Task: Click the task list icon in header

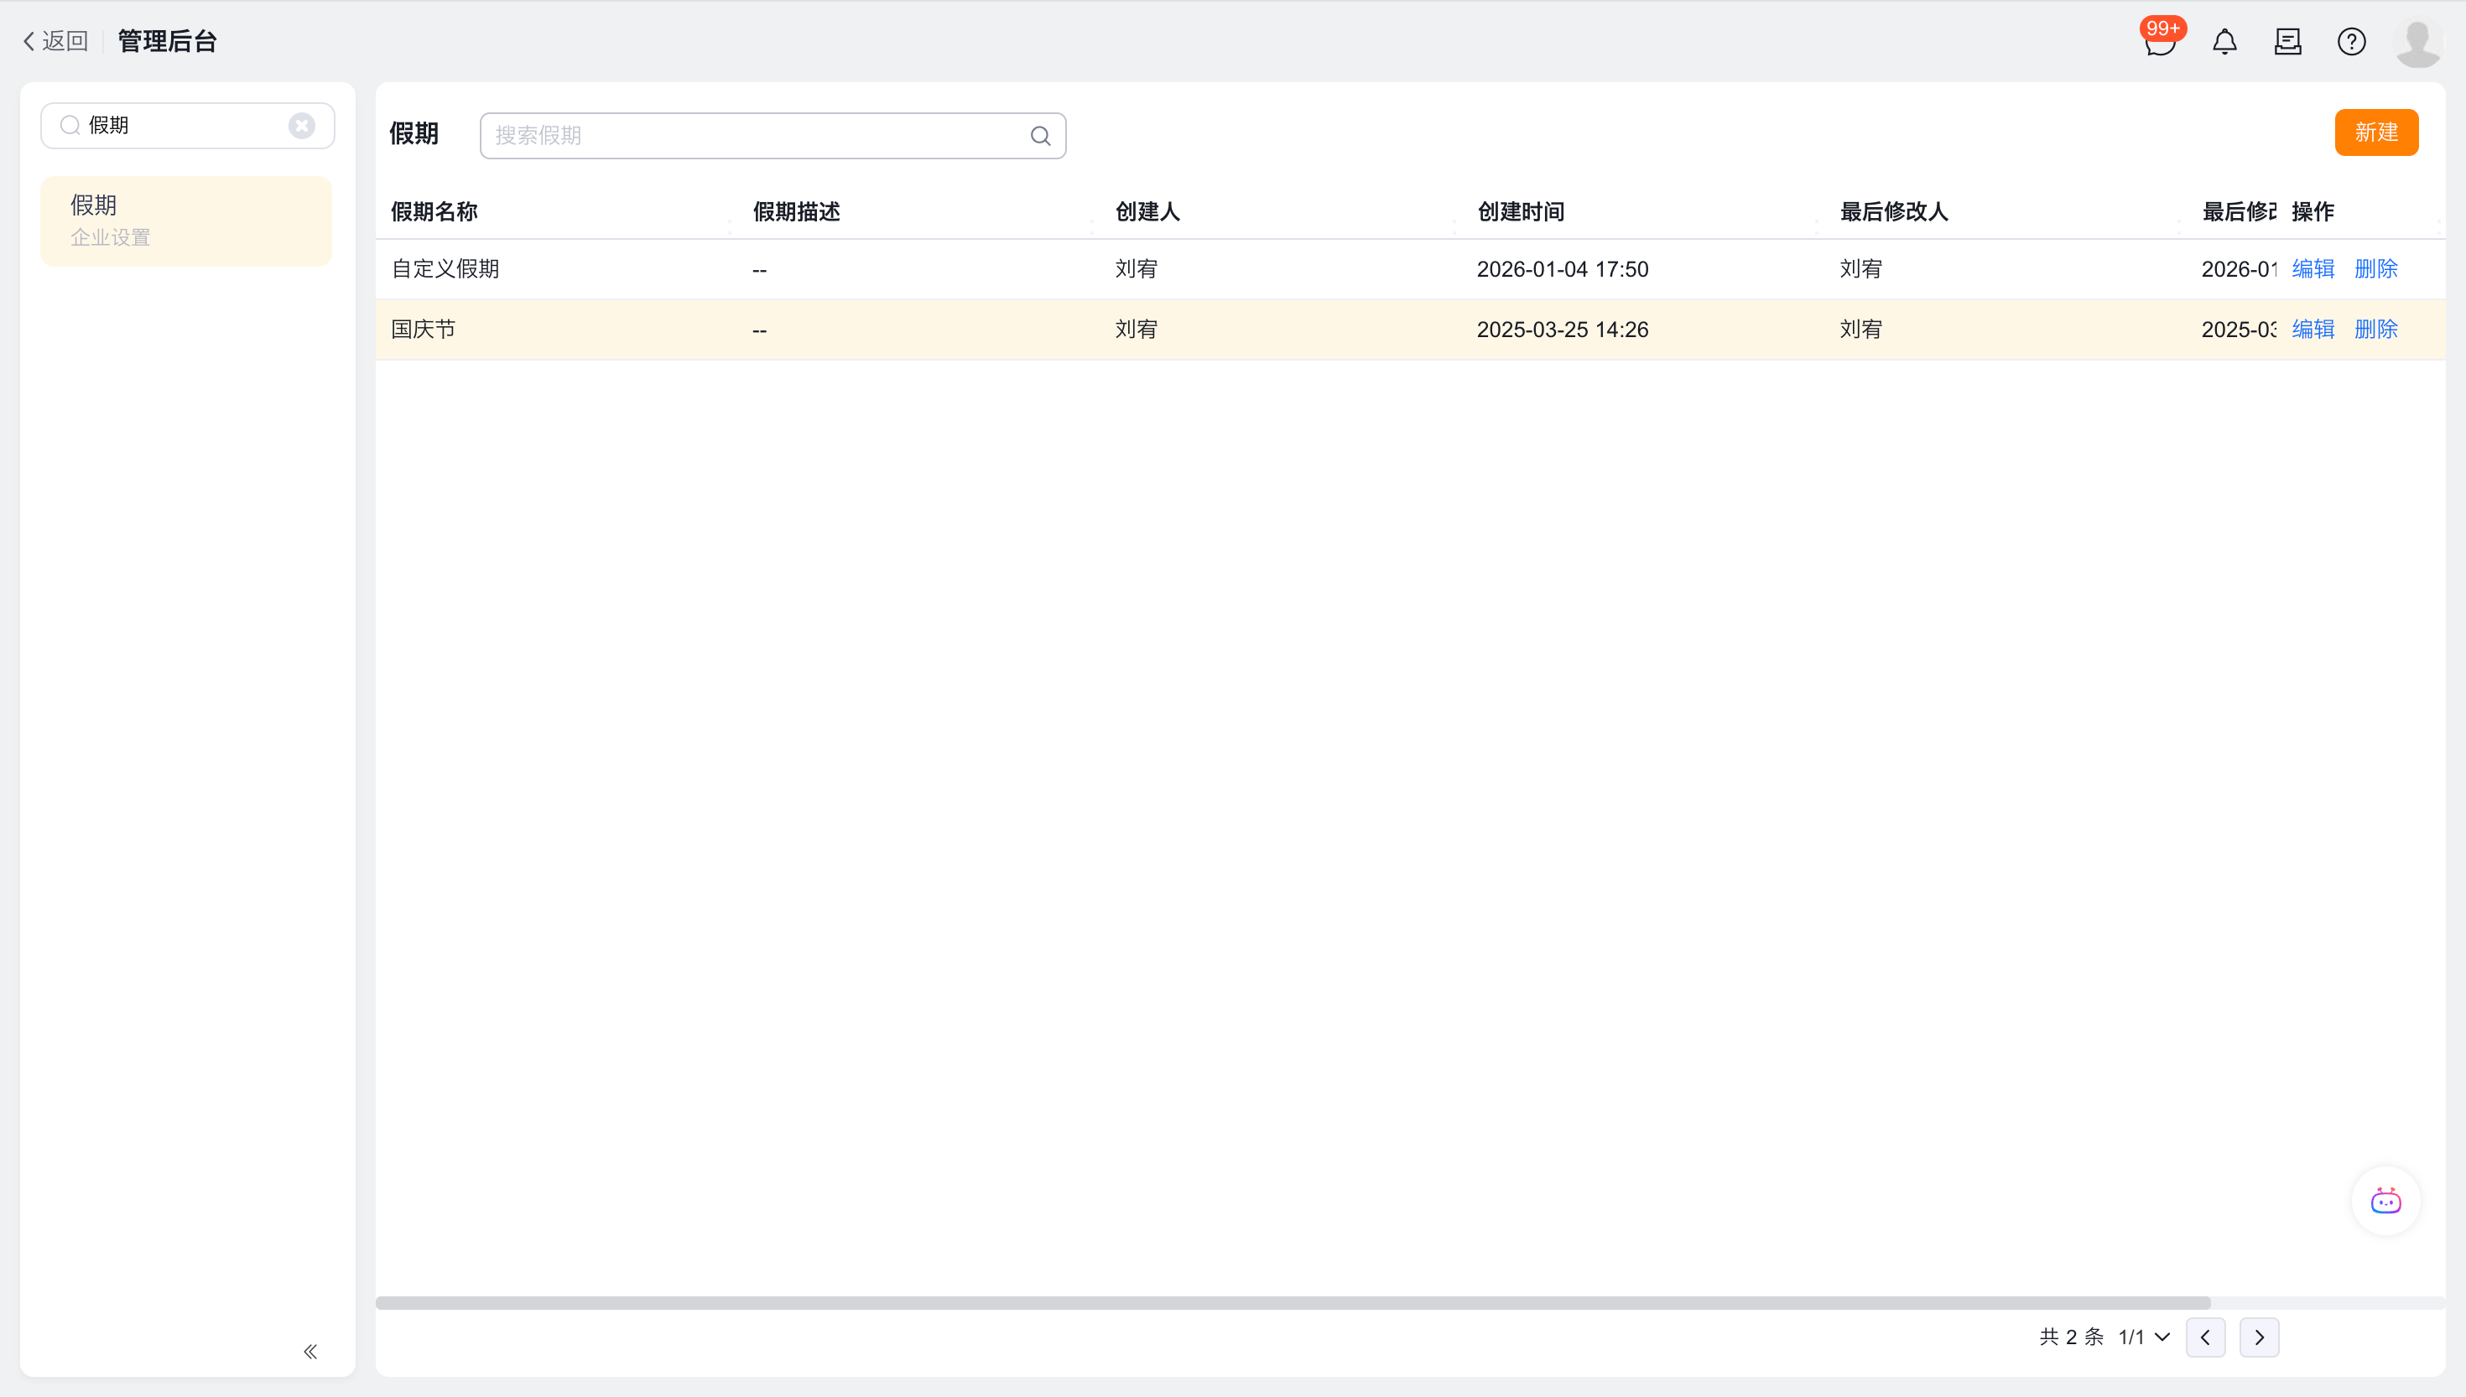Action: pos(2287,42)
